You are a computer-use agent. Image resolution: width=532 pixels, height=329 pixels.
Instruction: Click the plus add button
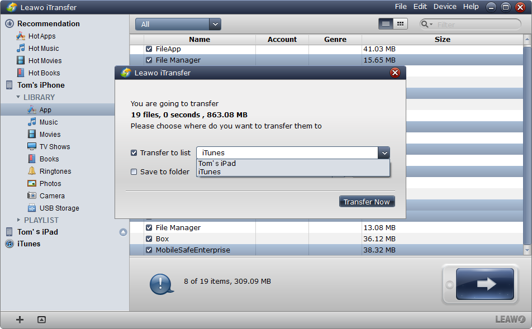[x=20, y=320]
